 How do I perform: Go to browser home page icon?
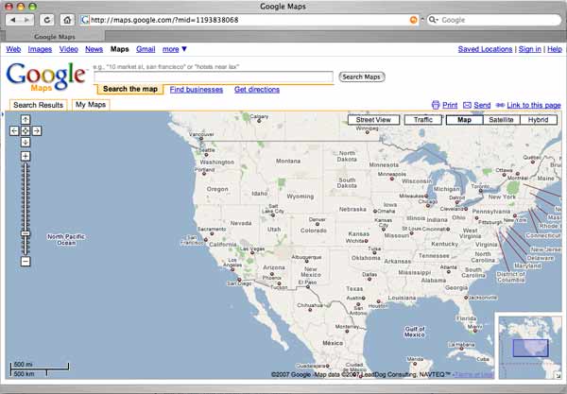point(67,20)
